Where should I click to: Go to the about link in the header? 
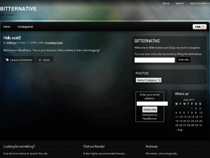(x=166, y=3)
